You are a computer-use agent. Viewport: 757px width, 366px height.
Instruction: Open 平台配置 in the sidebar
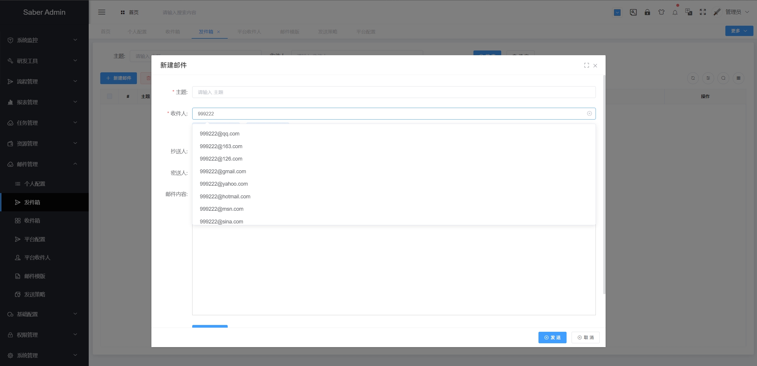point(44,239)
